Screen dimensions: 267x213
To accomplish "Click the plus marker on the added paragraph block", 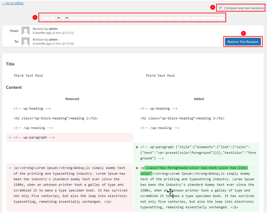I will 137,147.
